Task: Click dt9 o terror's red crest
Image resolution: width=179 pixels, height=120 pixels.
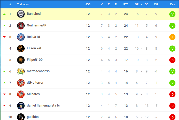Action: pyautogui.click(x=21, y=83)
